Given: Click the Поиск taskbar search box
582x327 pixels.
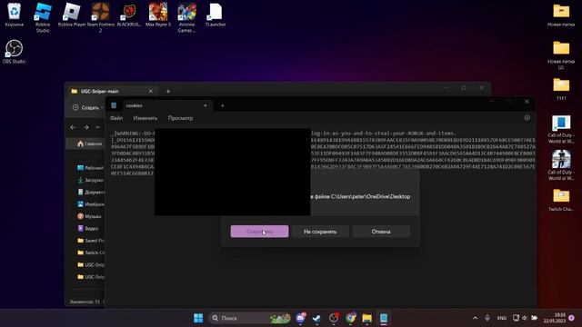Looking at the screenshot, I should tap(250, 318).
